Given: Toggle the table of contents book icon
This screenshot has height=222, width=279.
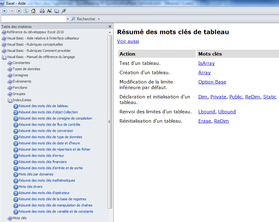Looking at the screenshot, I should 56,11.
